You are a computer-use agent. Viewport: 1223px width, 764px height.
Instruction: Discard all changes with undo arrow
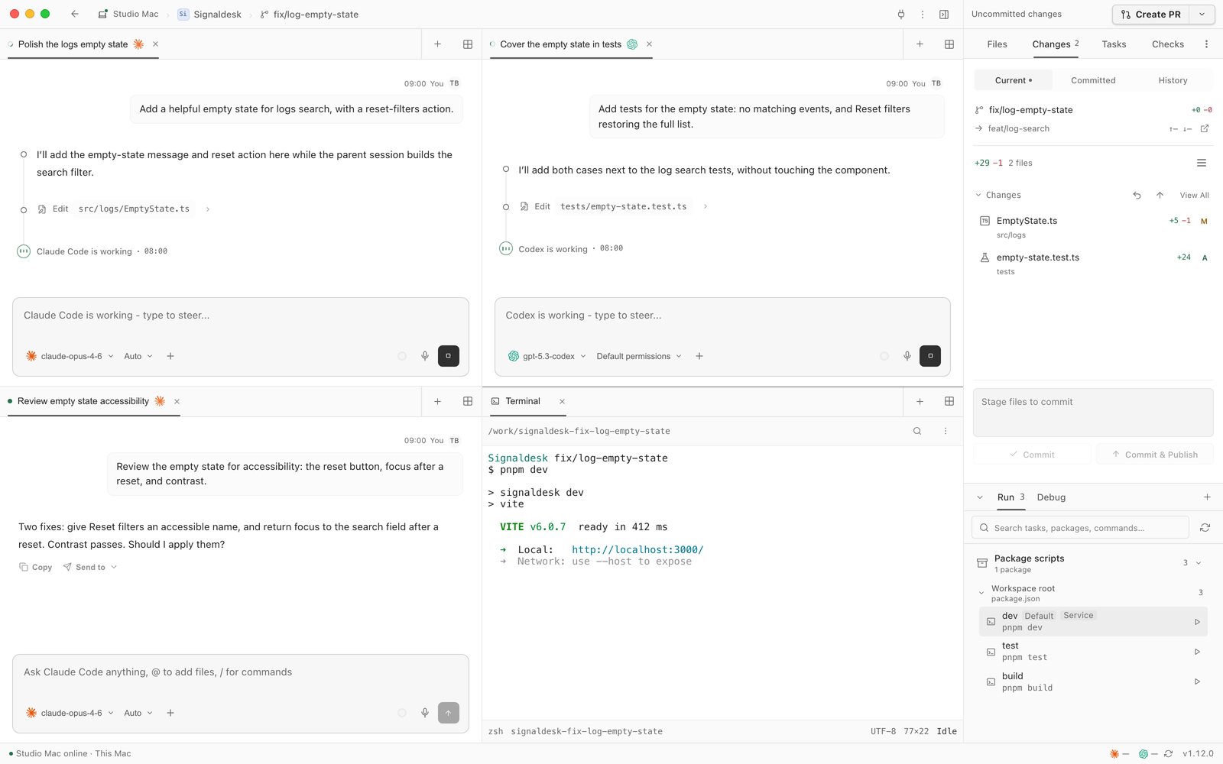(x=1137, y=196)
